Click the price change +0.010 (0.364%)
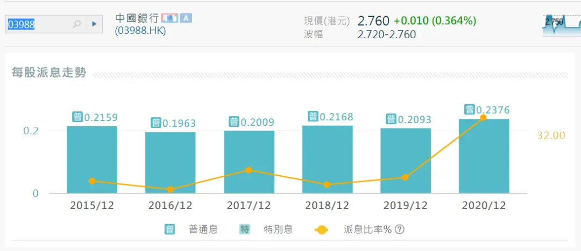This screenshot has height=251, width=581. pos(435,21)
